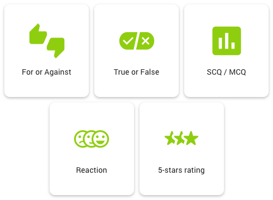Image resolution: width=273 pixels, height=200 pixels.
Task: Select the X half of True or False icon
Action: tap(145, 41)
